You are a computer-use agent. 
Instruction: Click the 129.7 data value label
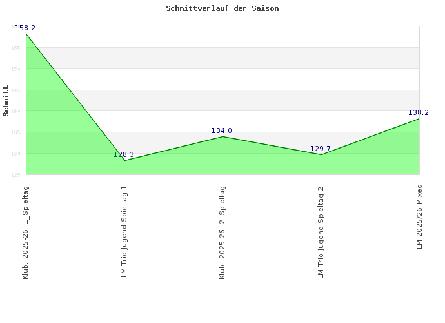(x=320, y=149)
